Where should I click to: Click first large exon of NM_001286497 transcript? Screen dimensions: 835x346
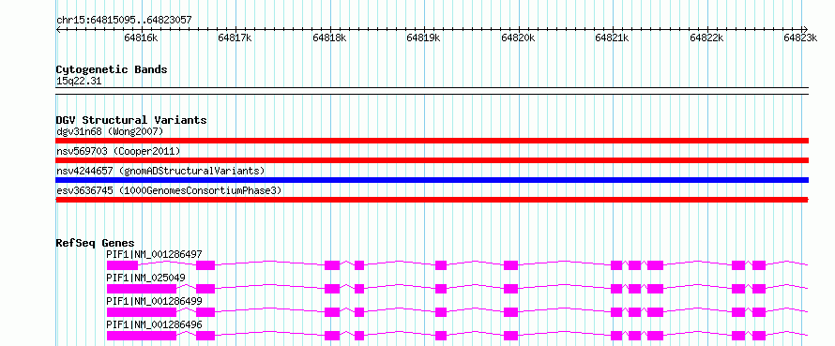[123, 265]
